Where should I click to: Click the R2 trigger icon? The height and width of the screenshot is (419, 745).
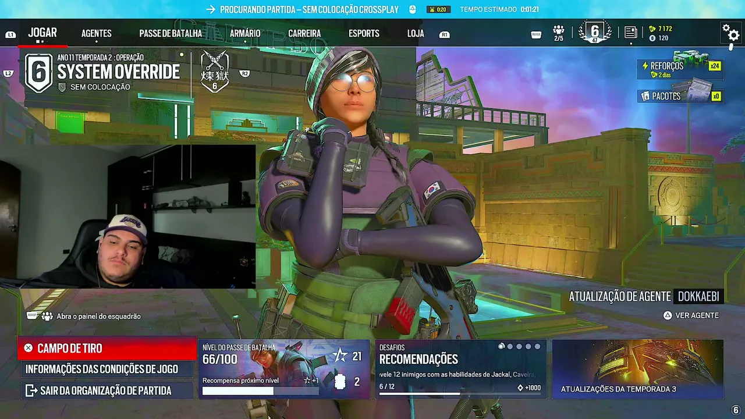point(245,73)
